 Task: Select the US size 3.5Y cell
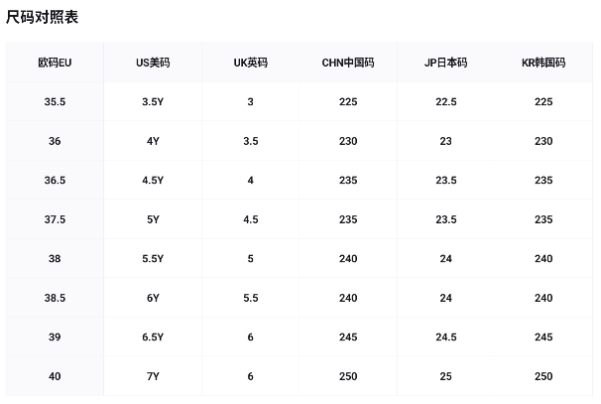(x=153, y=101)
